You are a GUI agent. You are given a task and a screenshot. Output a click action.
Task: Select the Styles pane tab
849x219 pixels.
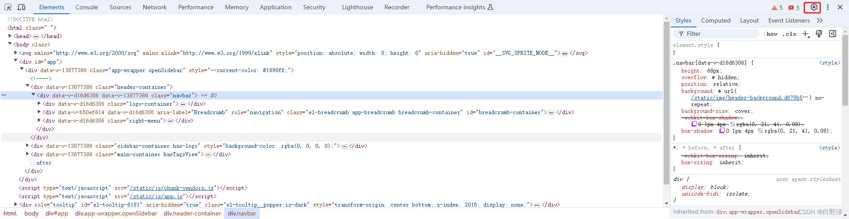683,20
